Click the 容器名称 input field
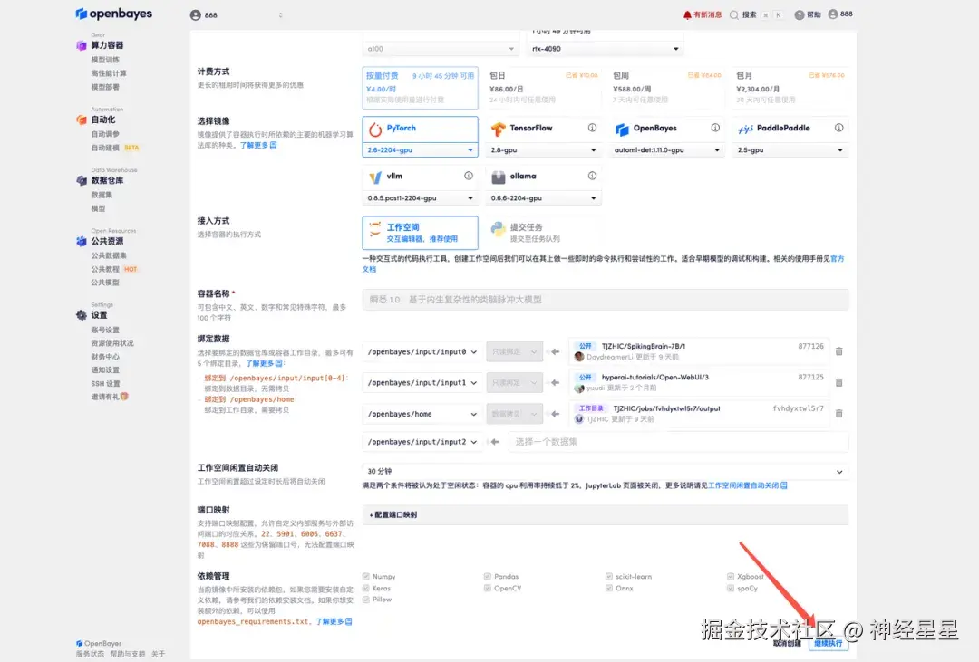Screen dimensions: 979x662 [x=605, y=300]
